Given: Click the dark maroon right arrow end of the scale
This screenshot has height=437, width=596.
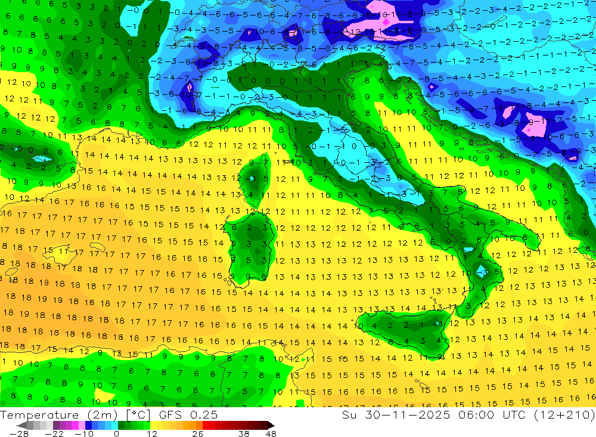Looking at the screenshot, I should [271, 425].
